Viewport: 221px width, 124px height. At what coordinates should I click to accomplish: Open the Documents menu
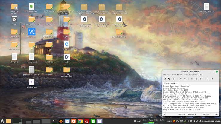[x=193, y=75]
